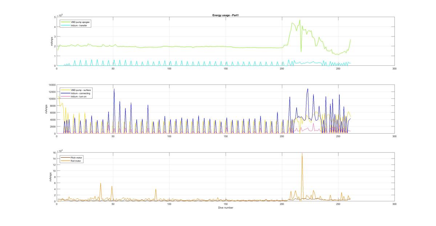Select the "Iridium - transfer" legend entry
Viewport: 436px width, 226px height.
(78, 25)
